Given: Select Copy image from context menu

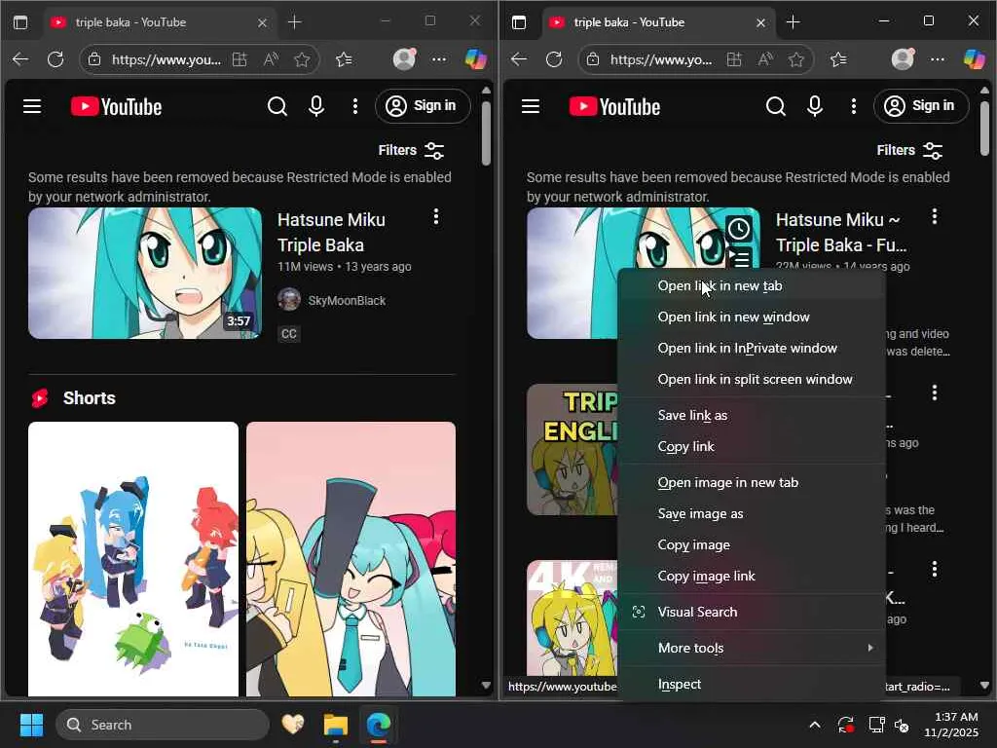Looking at the screenshot, I should [753, 545].
